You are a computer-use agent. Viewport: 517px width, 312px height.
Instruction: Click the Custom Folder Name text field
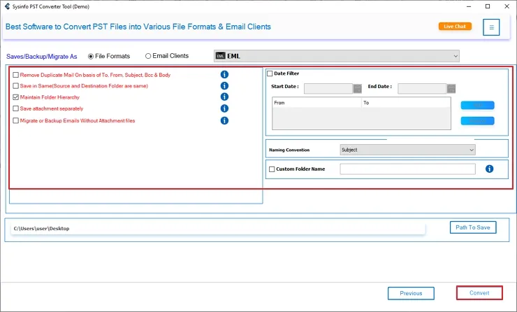pos(407,169)
